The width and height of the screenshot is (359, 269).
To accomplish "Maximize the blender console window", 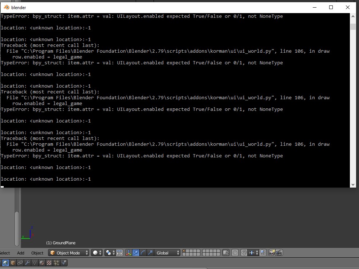I will point(331,7).
